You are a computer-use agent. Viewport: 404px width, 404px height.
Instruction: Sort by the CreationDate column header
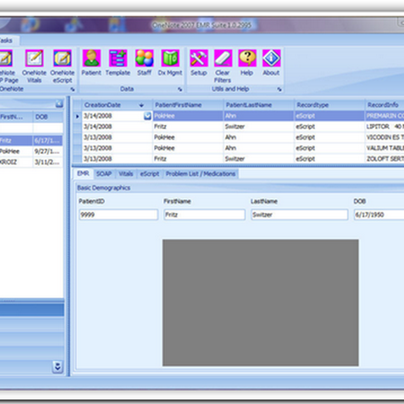(x=117, y=105)
